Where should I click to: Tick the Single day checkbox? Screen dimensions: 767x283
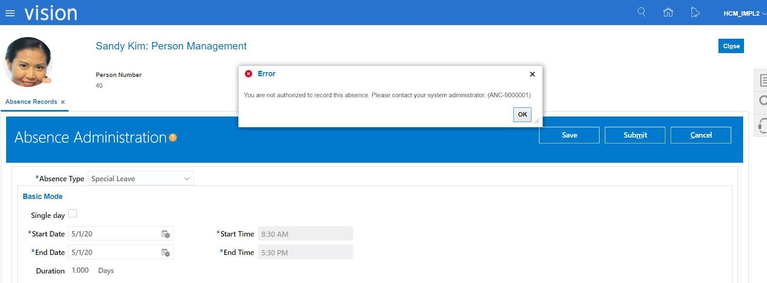click(72, 213)
